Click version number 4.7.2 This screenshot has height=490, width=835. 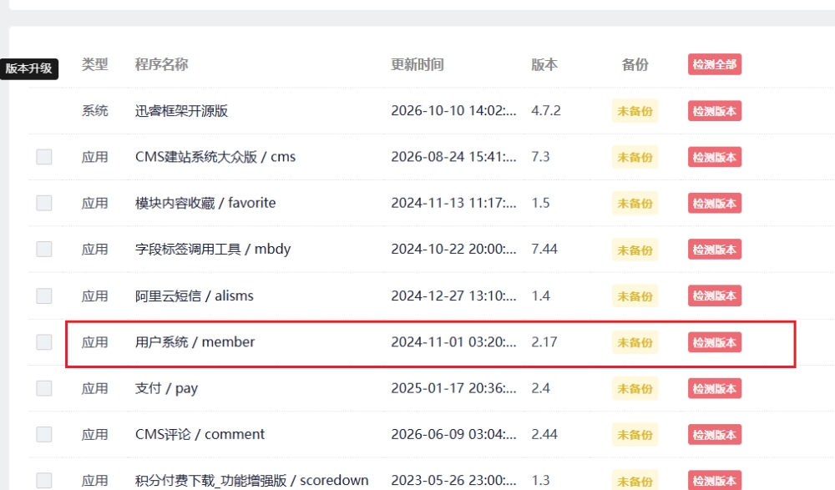(546, 111)
